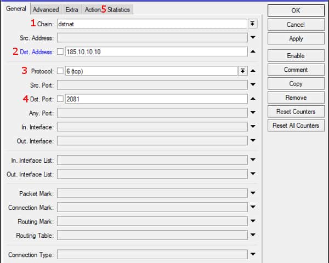Click the disabled Out. Interface List field
Image resolution: width=329 pixels, height=263 pixels.
coord(152,174)
